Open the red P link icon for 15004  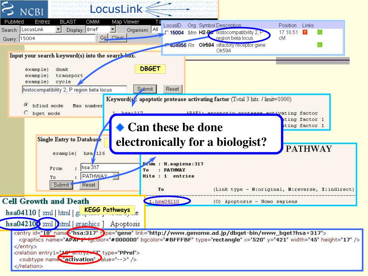pyautogui.click(x=305, y=32)
